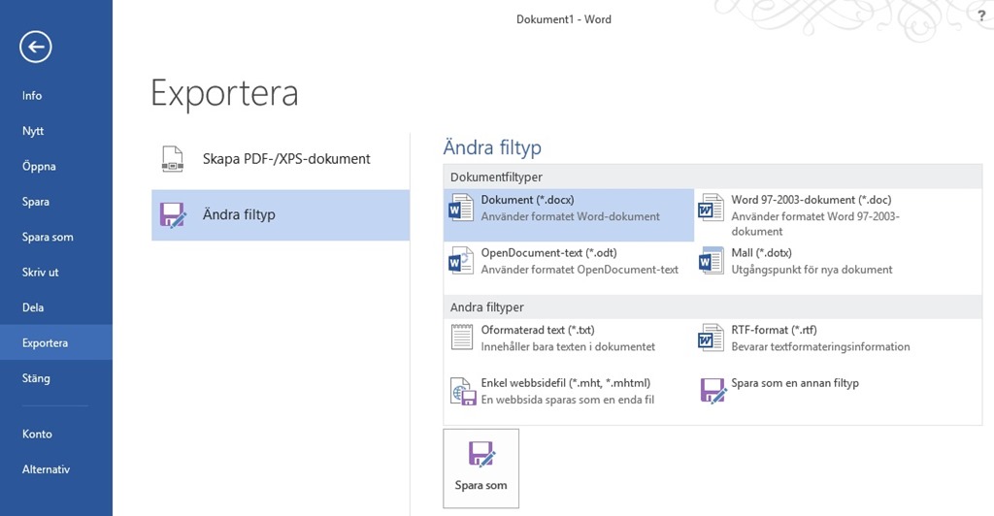Select the Dokument (*.docx) Word icon

tap(459, 209)
